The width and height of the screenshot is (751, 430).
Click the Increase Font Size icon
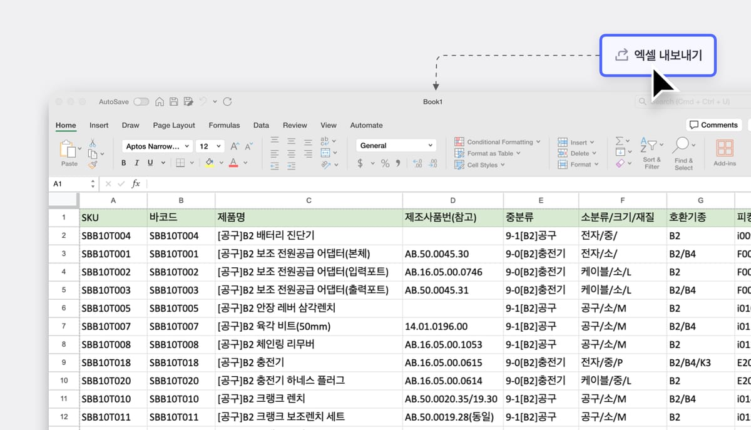click(235, 146)
